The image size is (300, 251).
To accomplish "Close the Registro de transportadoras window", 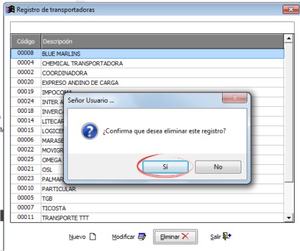I will 291,9.
